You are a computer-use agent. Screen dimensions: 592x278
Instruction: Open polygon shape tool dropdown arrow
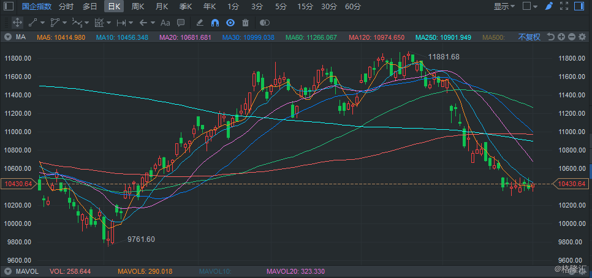click(x=64, y=23)
